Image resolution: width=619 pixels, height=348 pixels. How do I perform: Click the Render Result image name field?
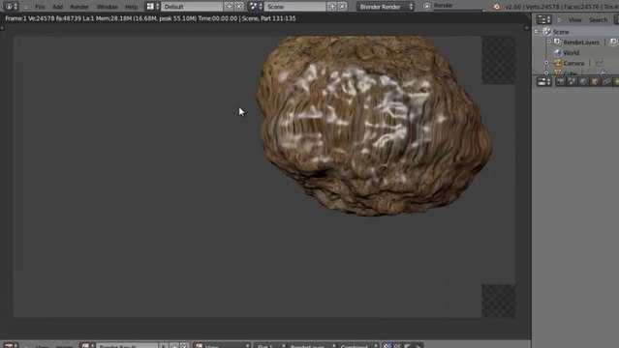click(127, 346)
